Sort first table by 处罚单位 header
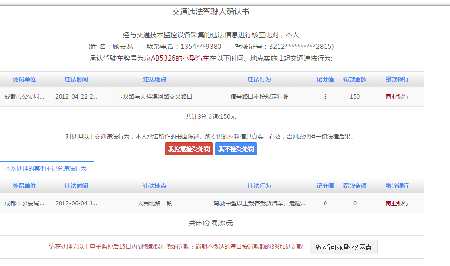Screen dimensions: 450x266 tap(24, 79)
